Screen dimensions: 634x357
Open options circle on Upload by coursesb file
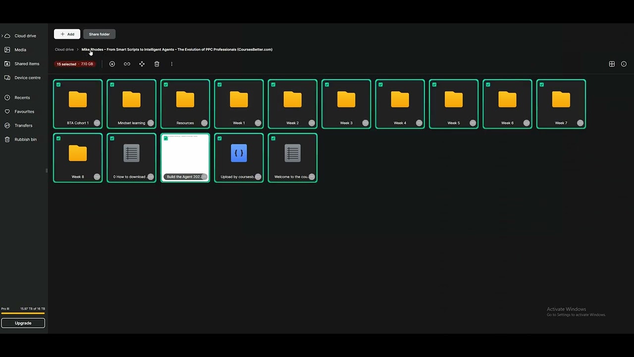click(258, 177)
